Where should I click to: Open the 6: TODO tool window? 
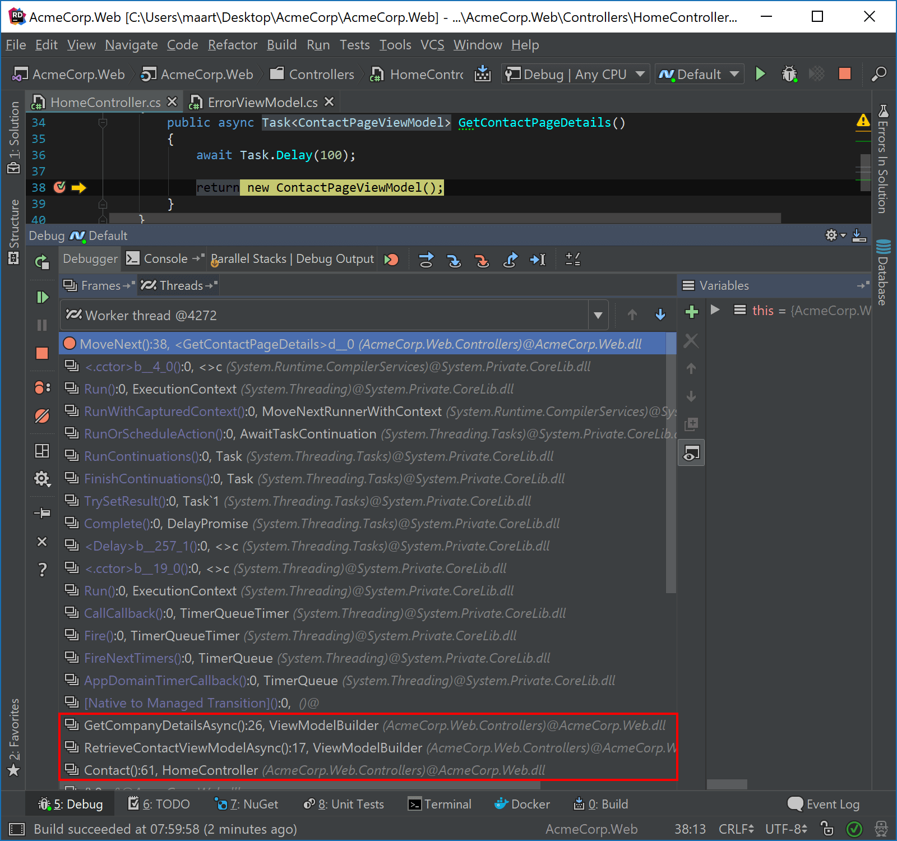159,804
